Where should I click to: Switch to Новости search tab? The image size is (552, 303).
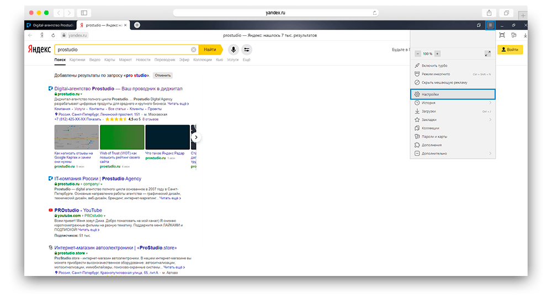[x=143, y=59]
